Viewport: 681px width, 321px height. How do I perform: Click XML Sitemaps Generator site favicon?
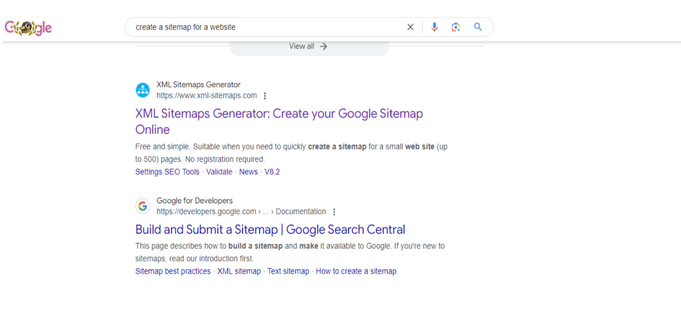tap(143, 90)
